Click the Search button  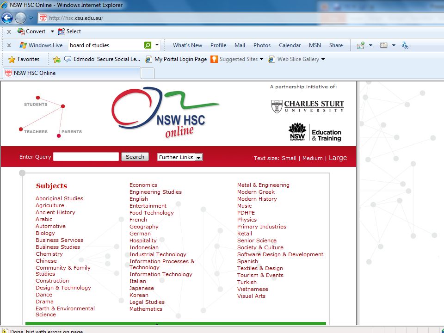point(135,157)
